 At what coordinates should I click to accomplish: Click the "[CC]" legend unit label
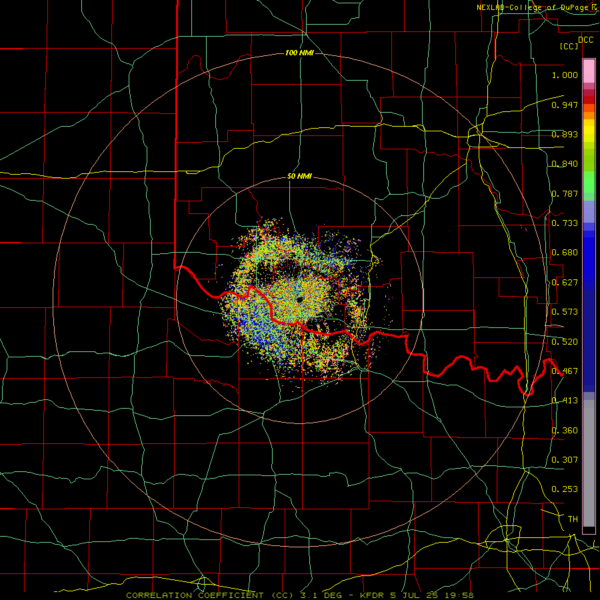tap(569, 46)
